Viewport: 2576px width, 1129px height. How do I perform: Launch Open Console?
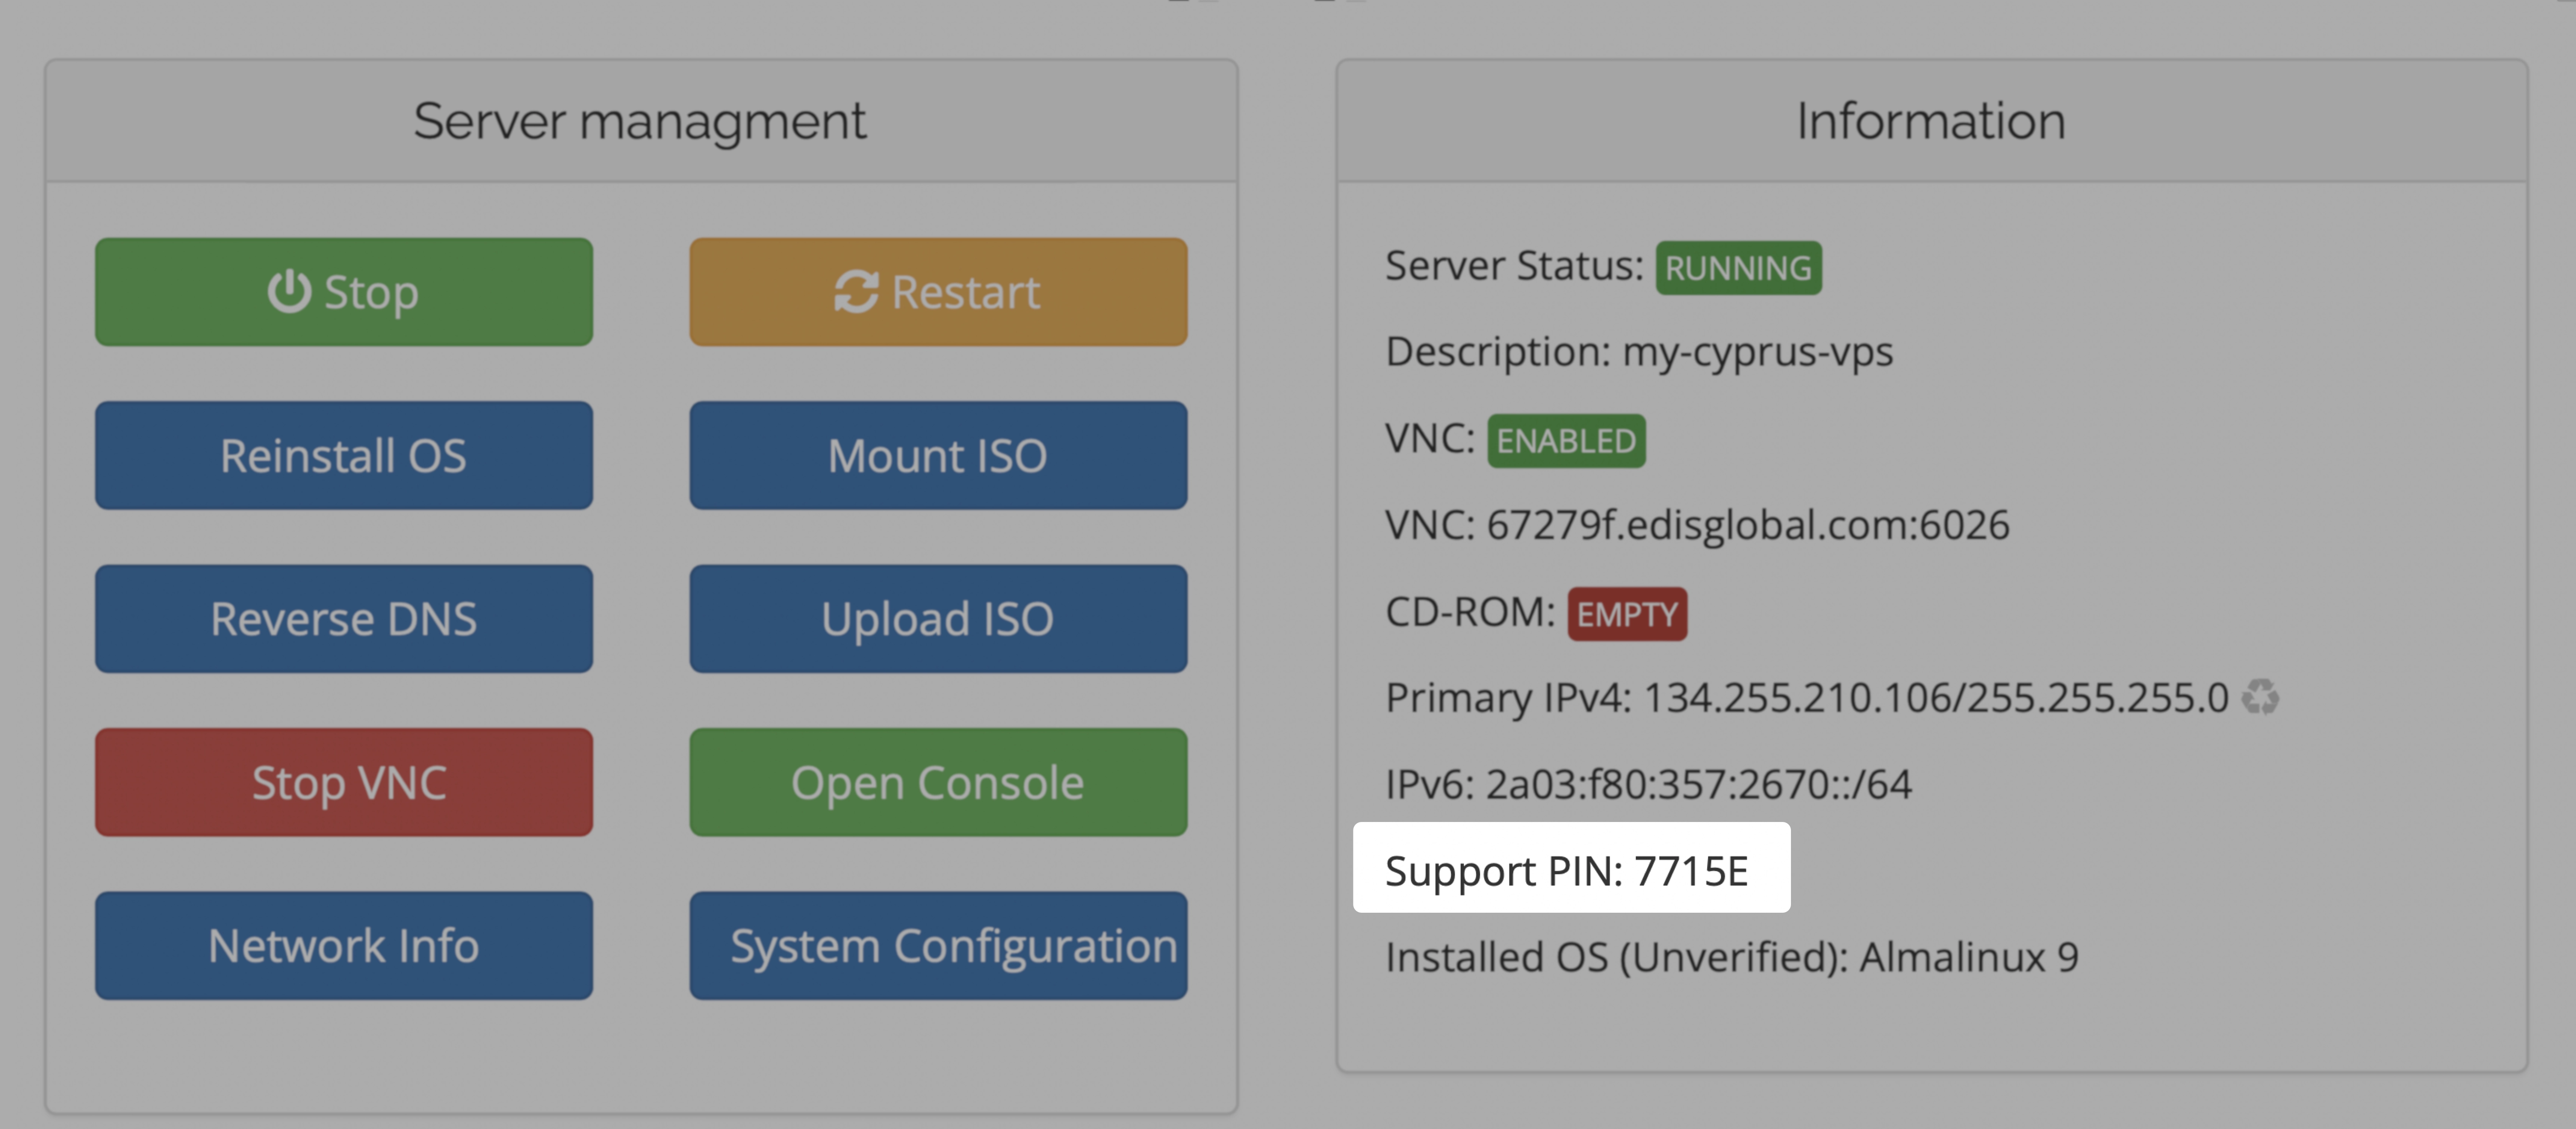point(938,782)
